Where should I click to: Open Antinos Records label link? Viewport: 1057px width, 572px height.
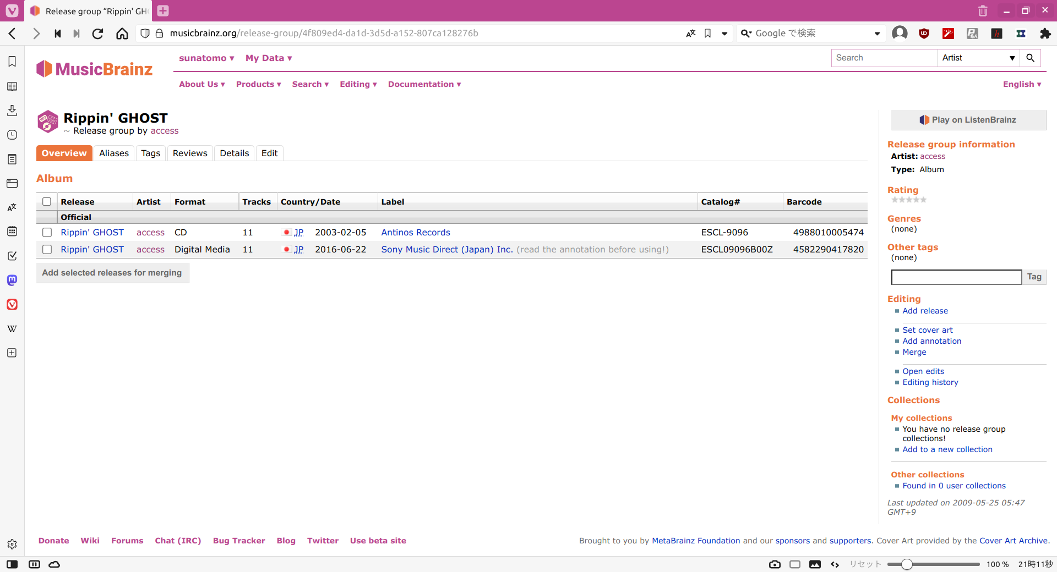(x=416, y=233)
